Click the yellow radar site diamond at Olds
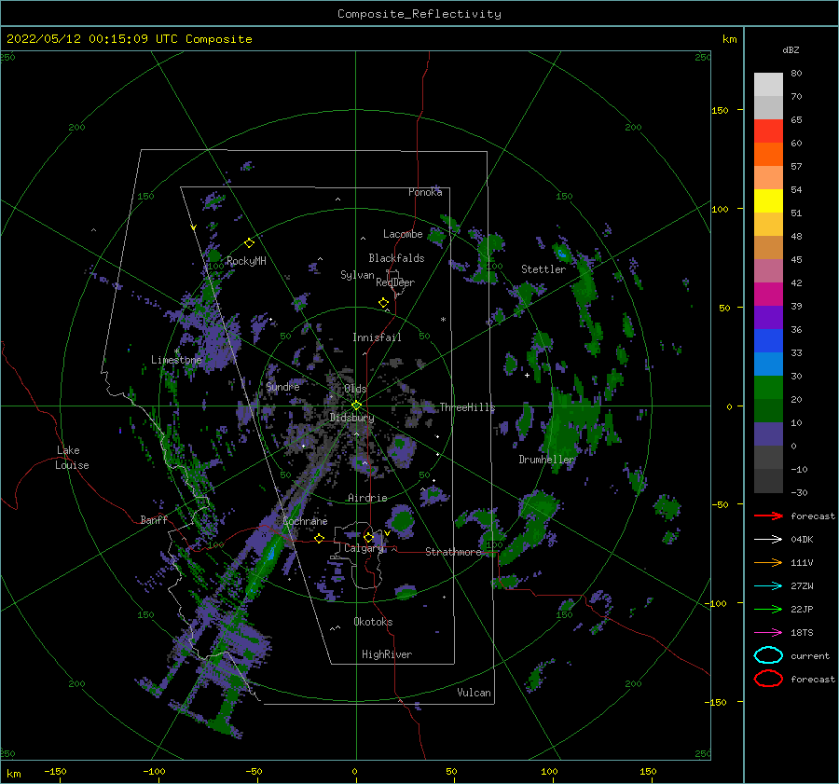This screenshot has height=784, width=839. 356,406
